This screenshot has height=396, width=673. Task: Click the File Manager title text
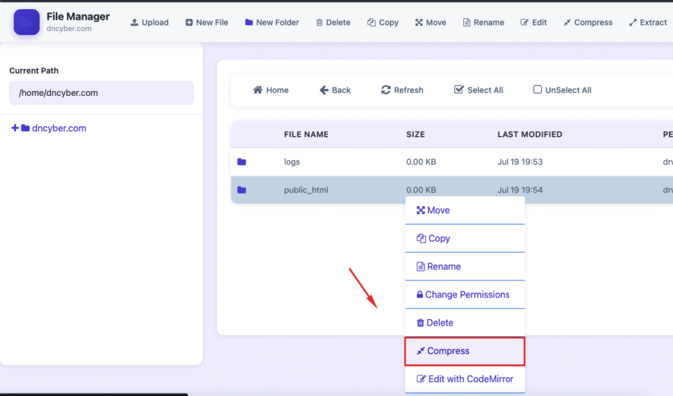point(78,16)
